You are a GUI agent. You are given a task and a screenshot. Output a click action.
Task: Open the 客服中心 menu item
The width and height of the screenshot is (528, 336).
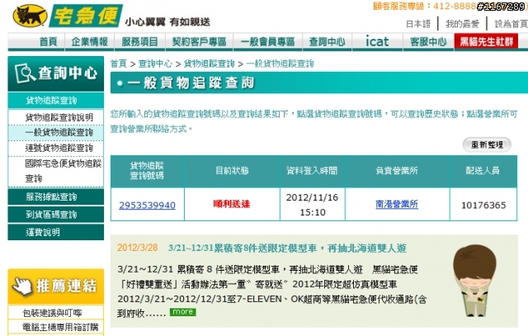pyautogui.click(x=428, y=42)
